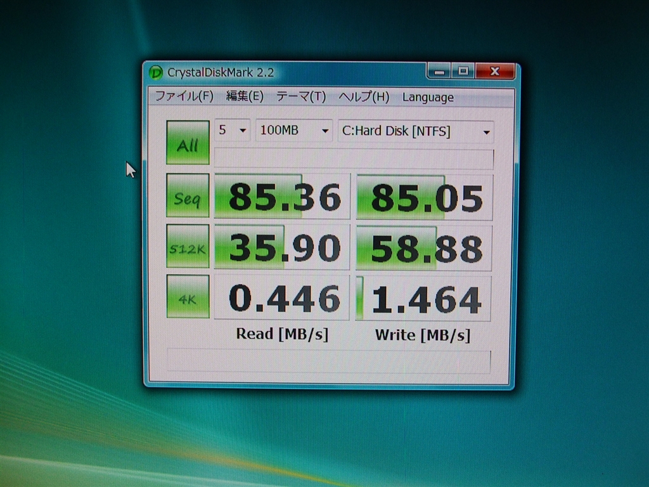Run all benchmarks with the All button
The height and width of the screenshot is (487, 649).
click(x=188, y=143)
